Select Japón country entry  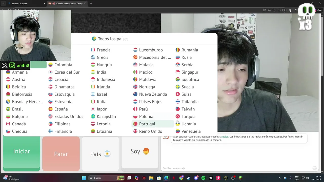pyautogui.click(x=99, y=109)
